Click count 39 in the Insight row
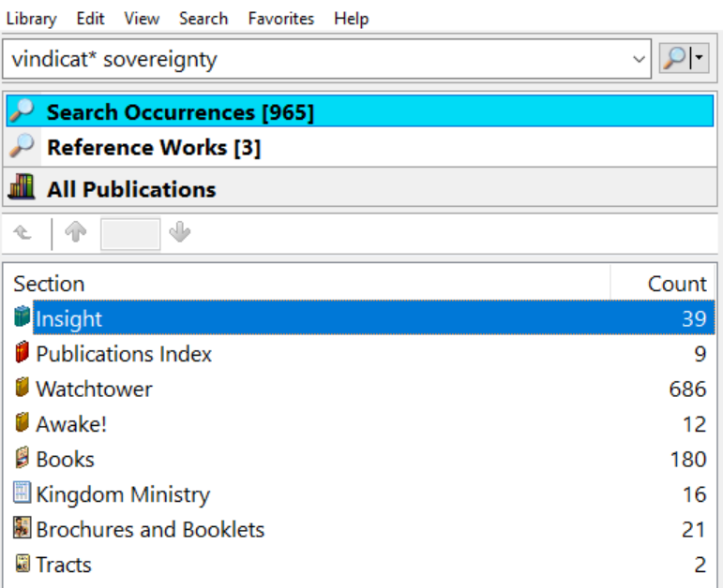This screenshot has width=723, height=588. click(694, 318)
